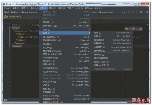Choose 优化导入... (Z) menu item
152x105 pixels.
[x=65, y=61]
